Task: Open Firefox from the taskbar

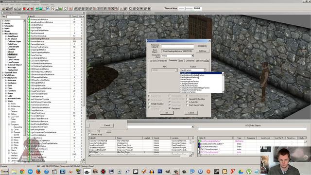Action: coord(38,172)
